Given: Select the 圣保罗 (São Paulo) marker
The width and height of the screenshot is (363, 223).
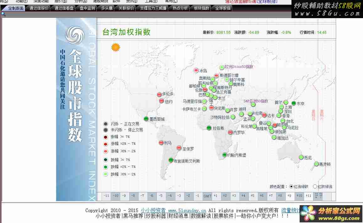Looking at the screenshot, I should [179, 148].
